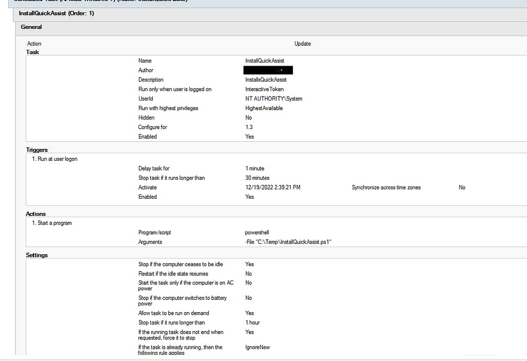The height and width of the screenshot is (361, 527).
Task: Select "Yes" beside Allow task run on demand
Action: 250,313
